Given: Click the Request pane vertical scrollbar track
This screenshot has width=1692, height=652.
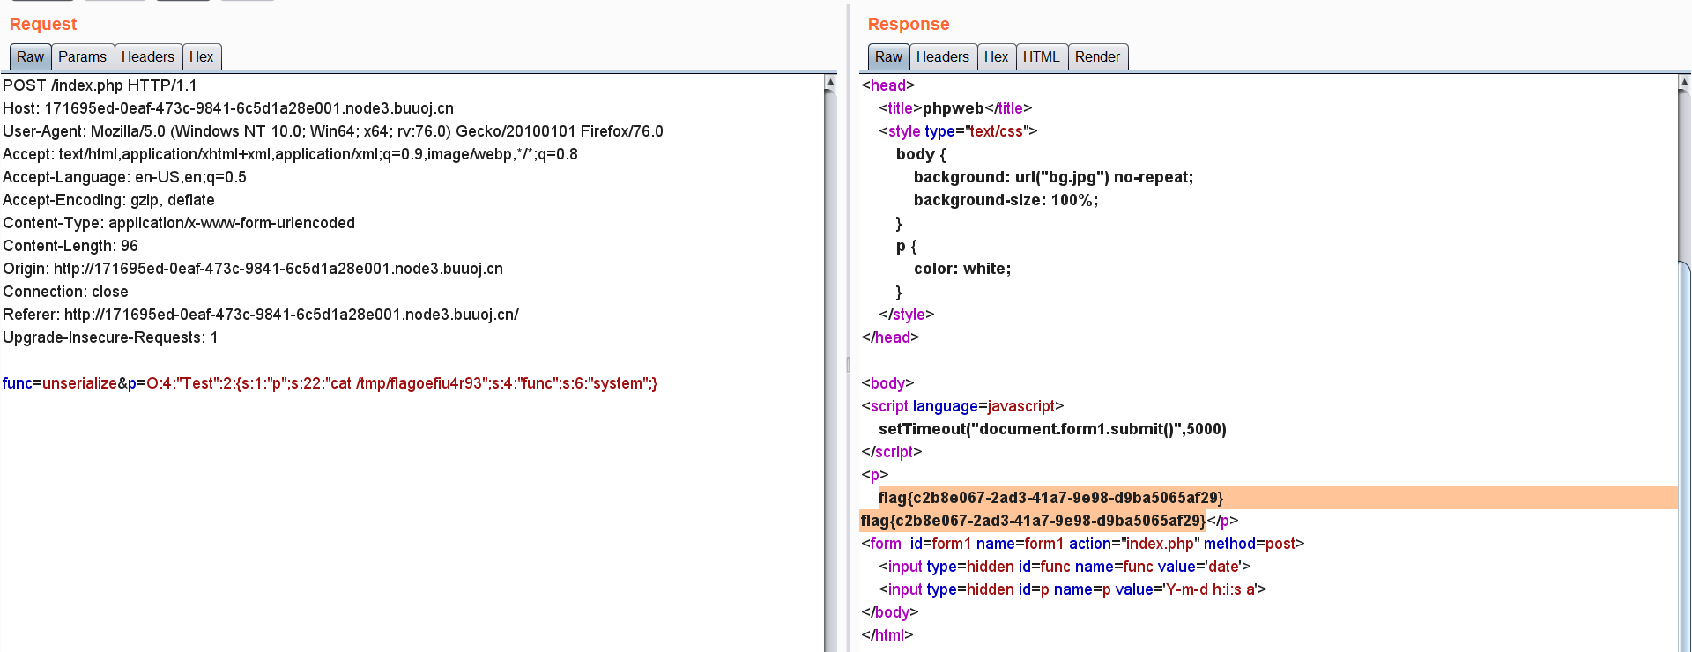Looking at the screenshot, I should pos(830,370).
